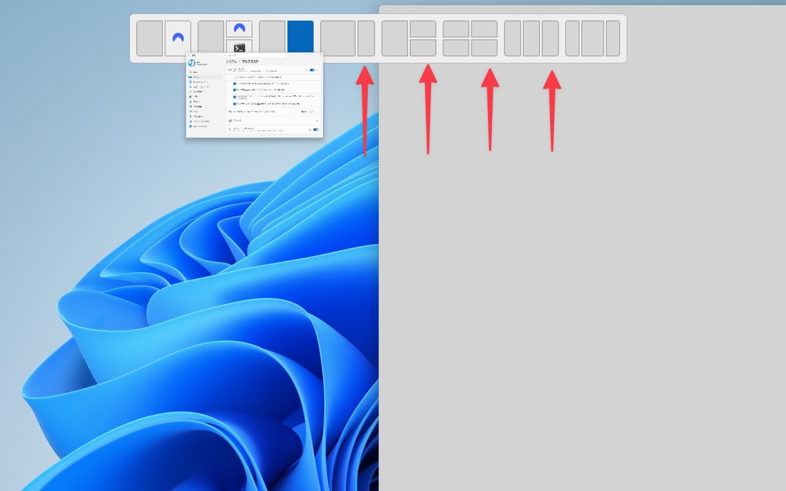Untick the last checkbox in the snap options list
Viewport: 786px width, 491px height.
point(235,105)
